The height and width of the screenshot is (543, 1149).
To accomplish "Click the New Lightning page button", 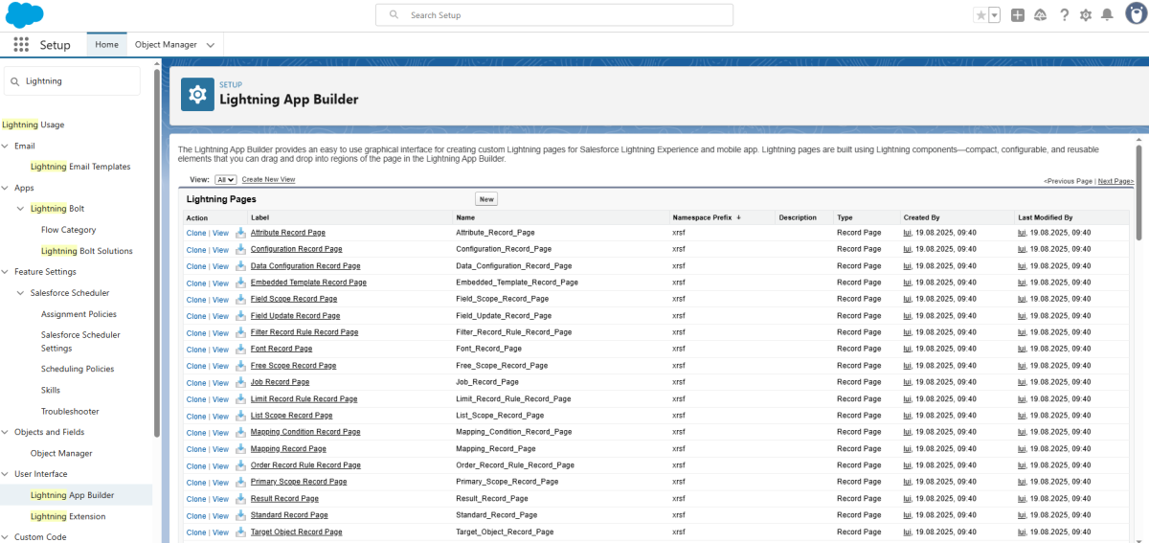I will [486, 199].
